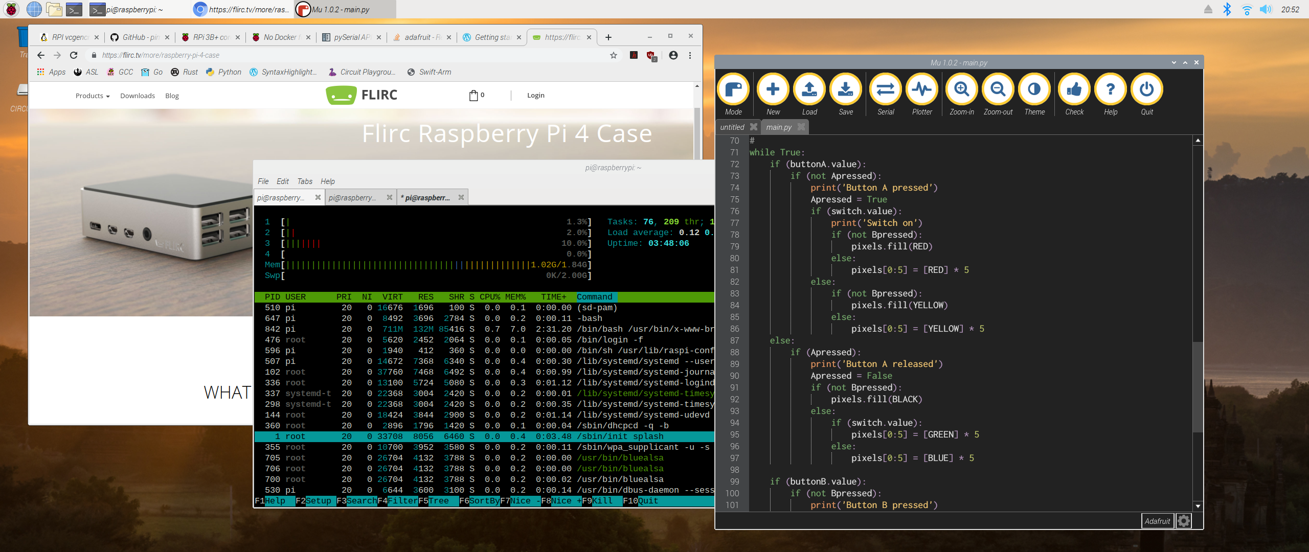
Task: Click the Mode button in Mu editor
Action: pyautogui.click(x=733, y=95)
